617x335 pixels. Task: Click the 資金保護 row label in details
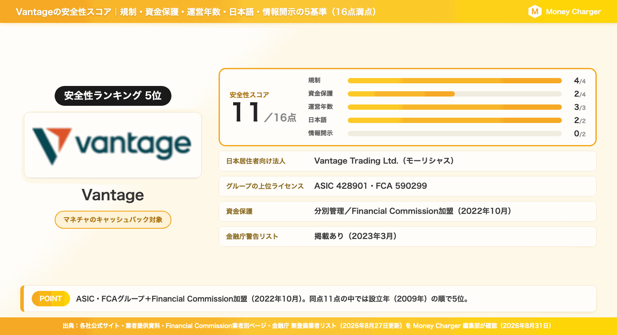pyautogui.click(x=239, y=212)
